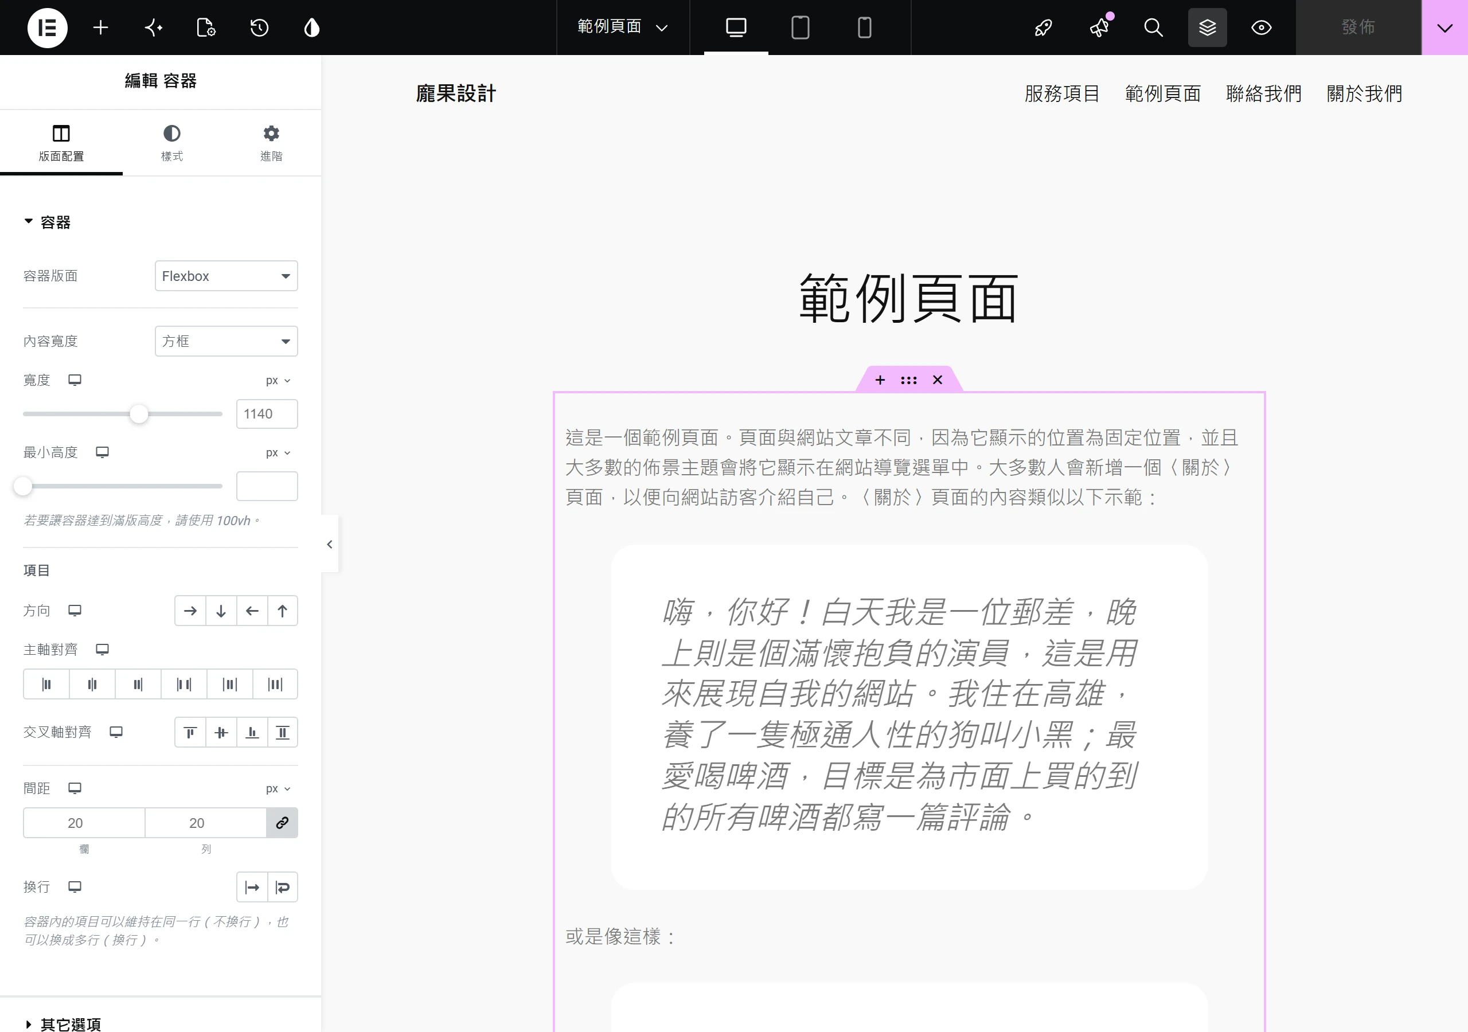Screen dimensions: 1468x1032
Task: Collapse the editor side panel
Action: coord(329,544)
